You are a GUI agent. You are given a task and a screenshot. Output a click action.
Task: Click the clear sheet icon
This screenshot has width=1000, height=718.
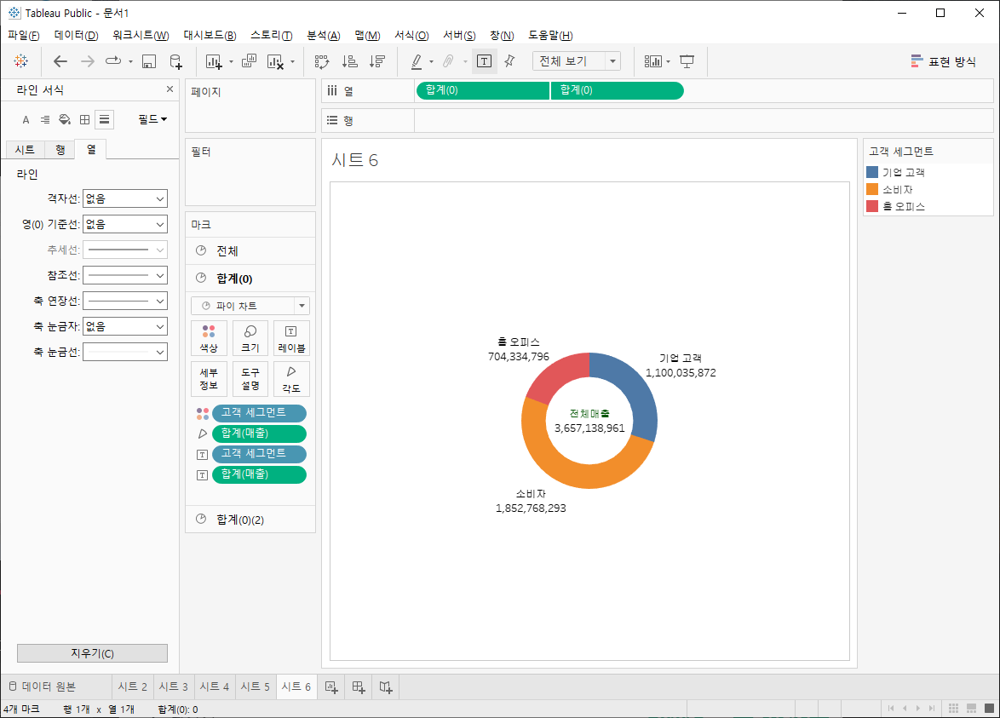[275, 61]
